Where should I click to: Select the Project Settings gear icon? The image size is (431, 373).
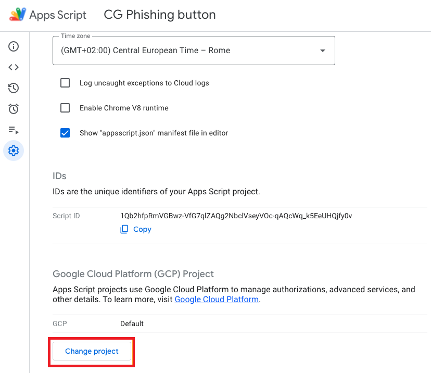click(14, 151)
